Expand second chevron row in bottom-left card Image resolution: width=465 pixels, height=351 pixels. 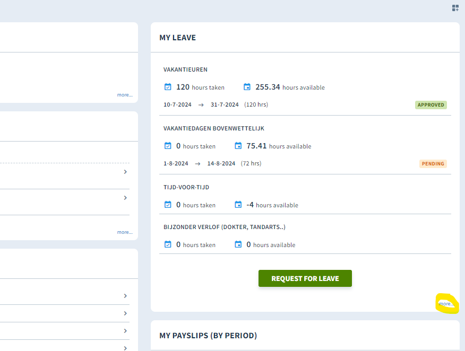pos(125,313)
